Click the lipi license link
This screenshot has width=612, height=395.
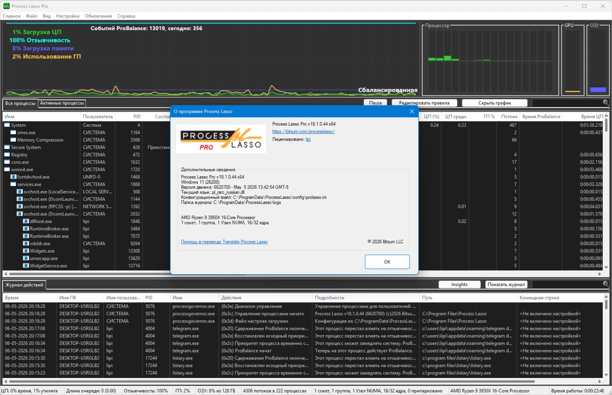coord(308,139)
